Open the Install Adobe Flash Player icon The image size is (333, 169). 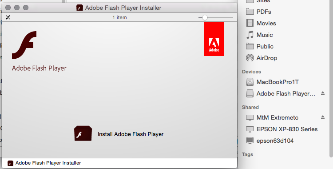pyautogui.click(x=83, y=133)
